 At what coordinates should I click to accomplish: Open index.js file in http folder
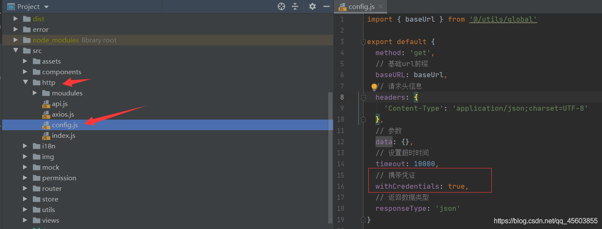click(63, 136)
